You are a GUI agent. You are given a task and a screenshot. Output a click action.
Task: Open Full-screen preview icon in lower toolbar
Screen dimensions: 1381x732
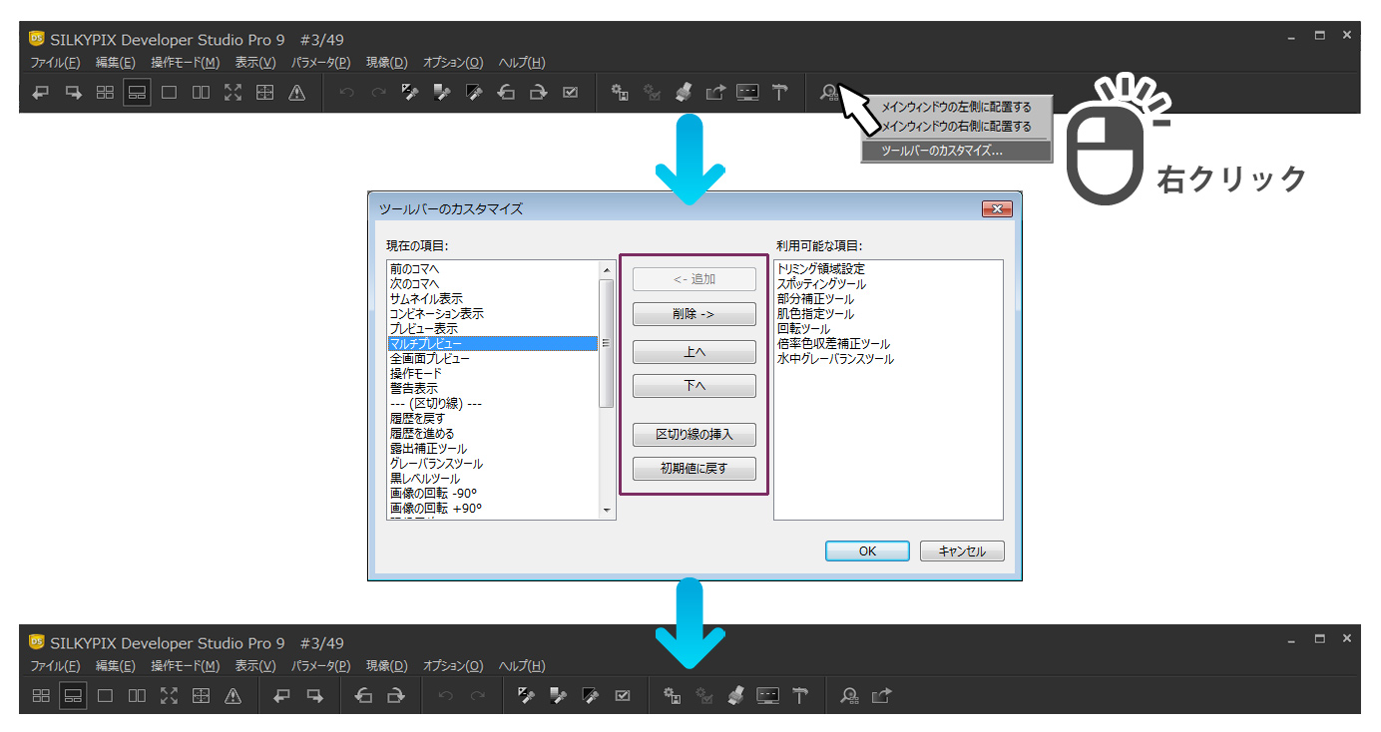[169, 696]
